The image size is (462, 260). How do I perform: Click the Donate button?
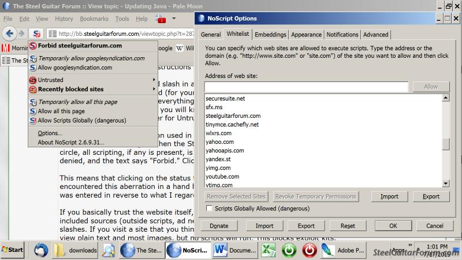(219, 226)
